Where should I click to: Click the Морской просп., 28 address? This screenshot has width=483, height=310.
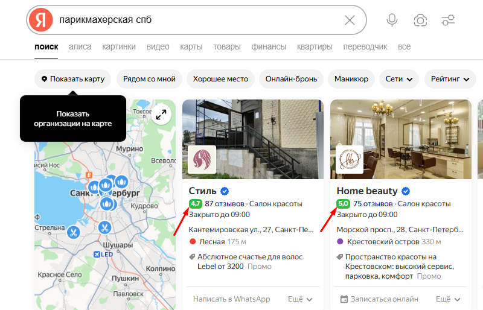coord(400,230)
